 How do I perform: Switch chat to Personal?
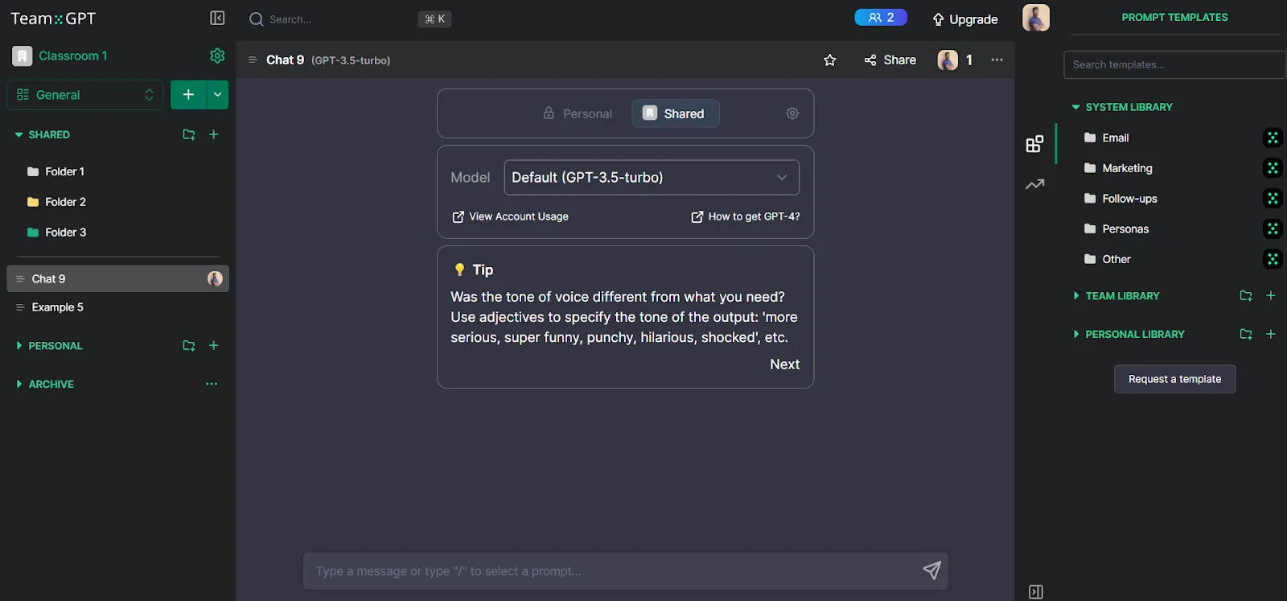(578, 113)
